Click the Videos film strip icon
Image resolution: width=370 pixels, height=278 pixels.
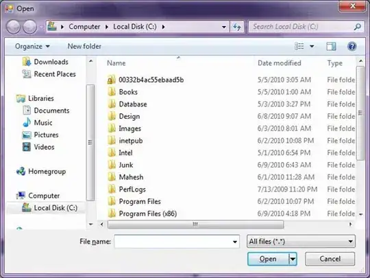27,147
